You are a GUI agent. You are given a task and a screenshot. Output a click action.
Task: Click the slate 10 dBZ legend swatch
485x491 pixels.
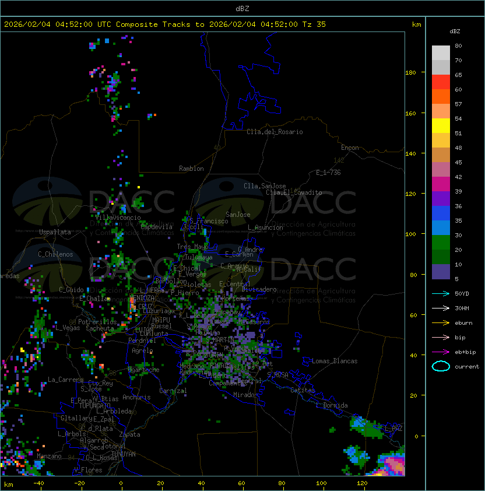click(x=441, y=272)
